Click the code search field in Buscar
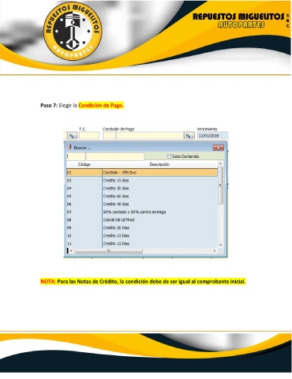Screen dimensions: 292x379 (76, 156)
